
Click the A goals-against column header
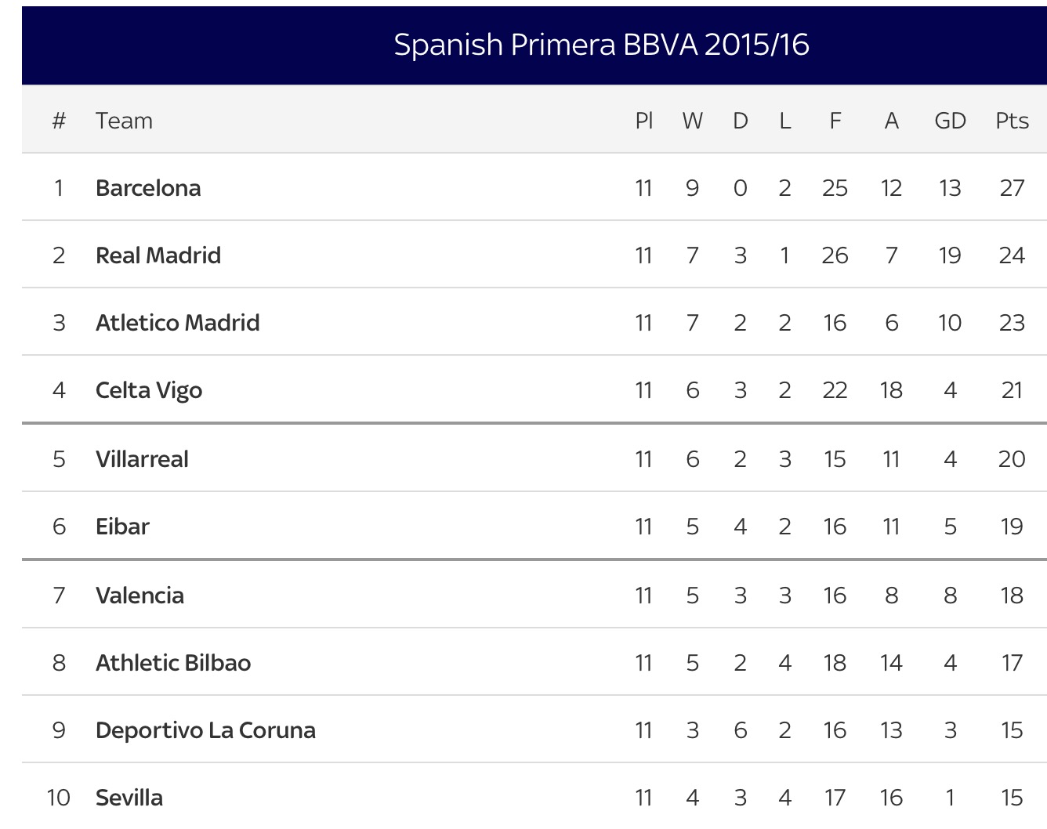pos(891,121)
